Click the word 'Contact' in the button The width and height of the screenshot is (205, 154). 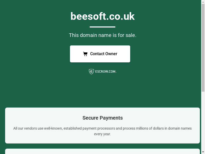click(97, 54)
